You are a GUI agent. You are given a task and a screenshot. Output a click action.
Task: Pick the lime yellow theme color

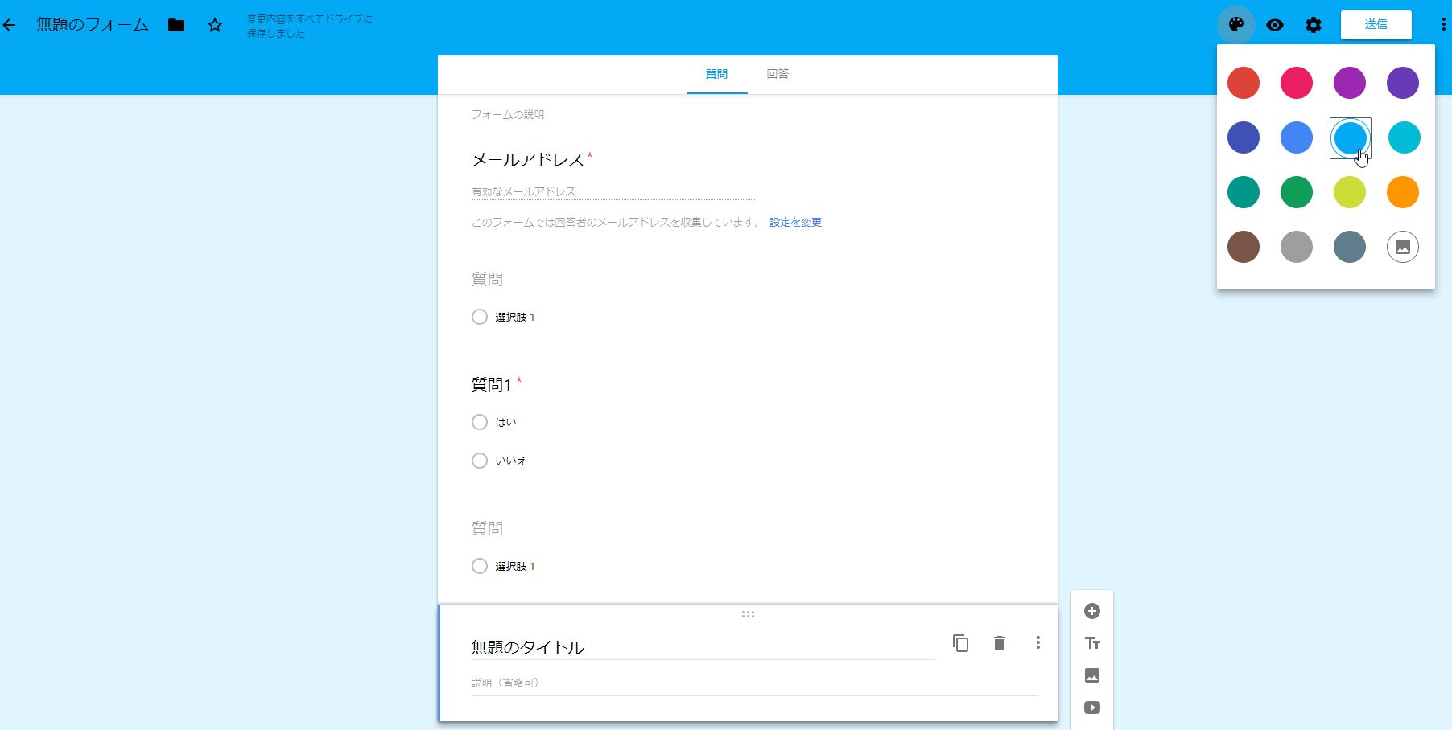pyautogui.click(x=1350, y=192)
